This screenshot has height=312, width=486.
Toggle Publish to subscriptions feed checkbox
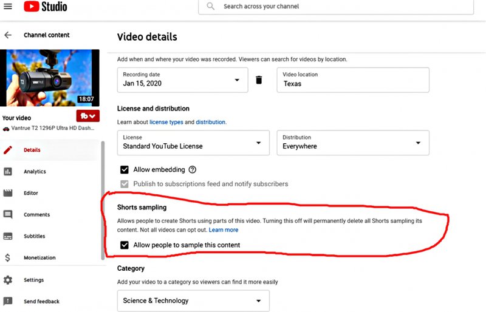[x=125, y=184]
